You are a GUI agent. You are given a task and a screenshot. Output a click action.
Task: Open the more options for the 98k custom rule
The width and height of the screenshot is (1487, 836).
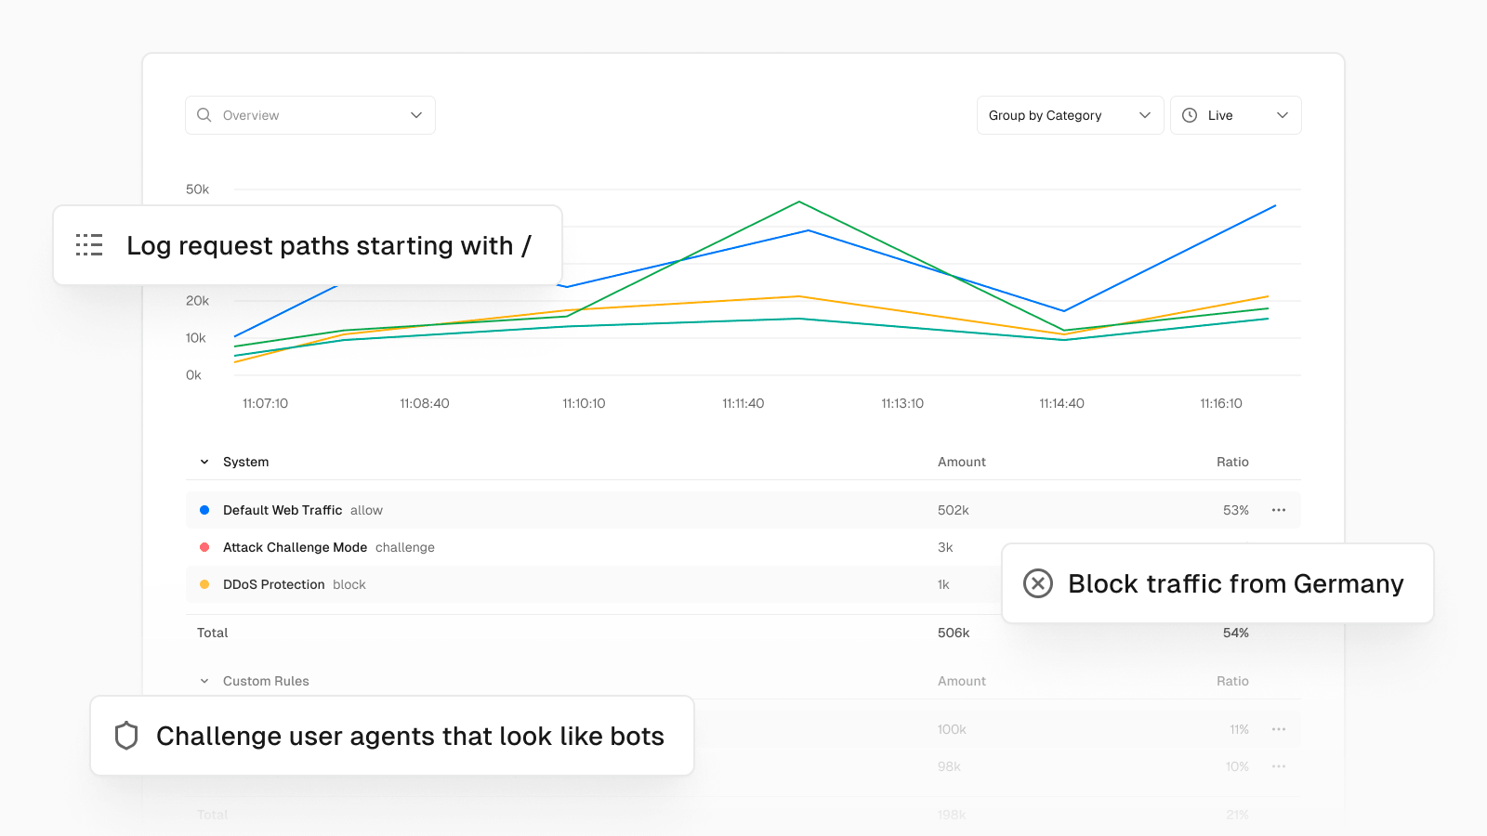pyautogui.click(x=1279, y=766)
